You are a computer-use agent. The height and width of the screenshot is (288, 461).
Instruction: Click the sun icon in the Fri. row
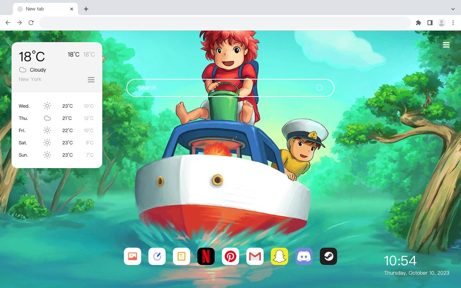click(x=47, y=130)
